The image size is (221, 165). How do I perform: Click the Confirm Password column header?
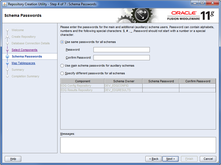[x=197, y=81]
